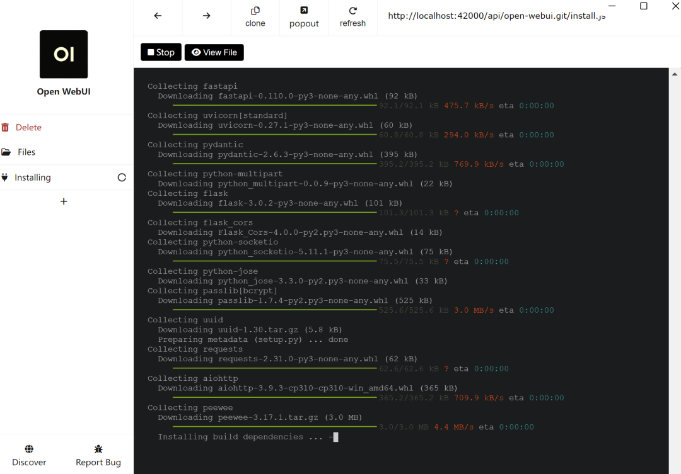
Task: Click 'Installing build dependencies' terminal line
Action: coord(240,437)
